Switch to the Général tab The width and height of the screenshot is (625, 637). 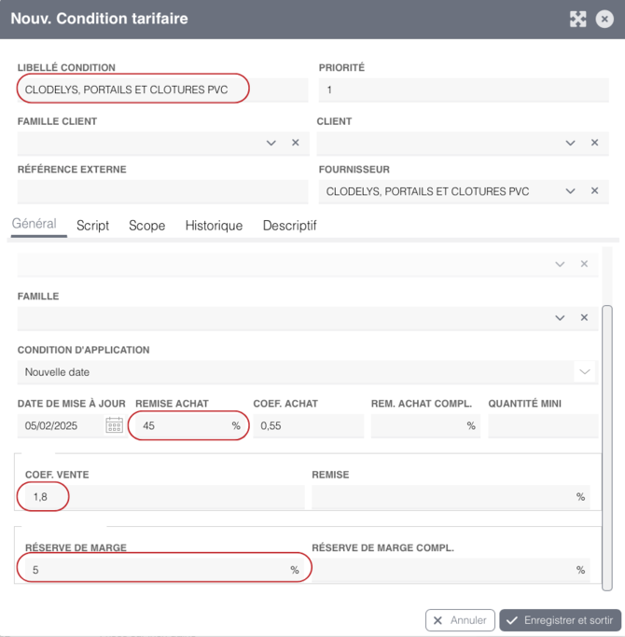coord(35,224)
